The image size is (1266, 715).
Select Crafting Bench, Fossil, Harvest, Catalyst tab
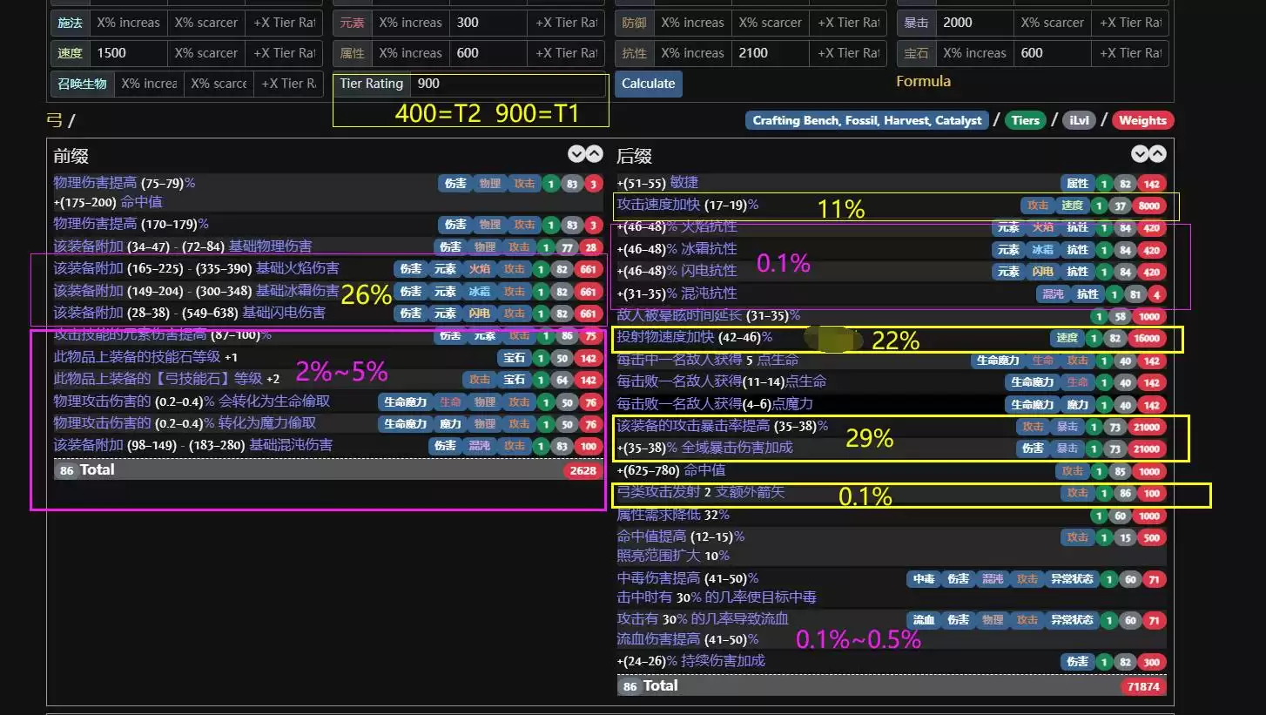(x=866, y=121)
